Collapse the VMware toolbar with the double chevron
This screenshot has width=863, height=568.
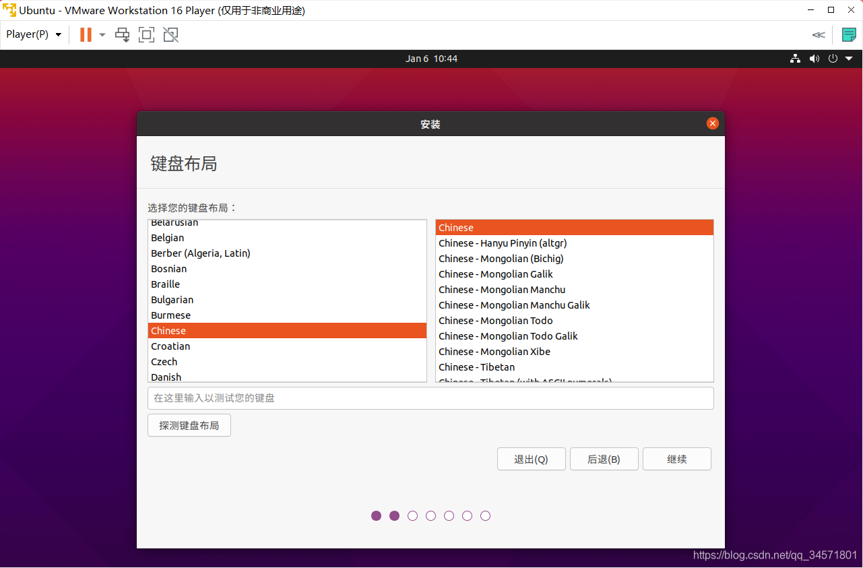819,35
